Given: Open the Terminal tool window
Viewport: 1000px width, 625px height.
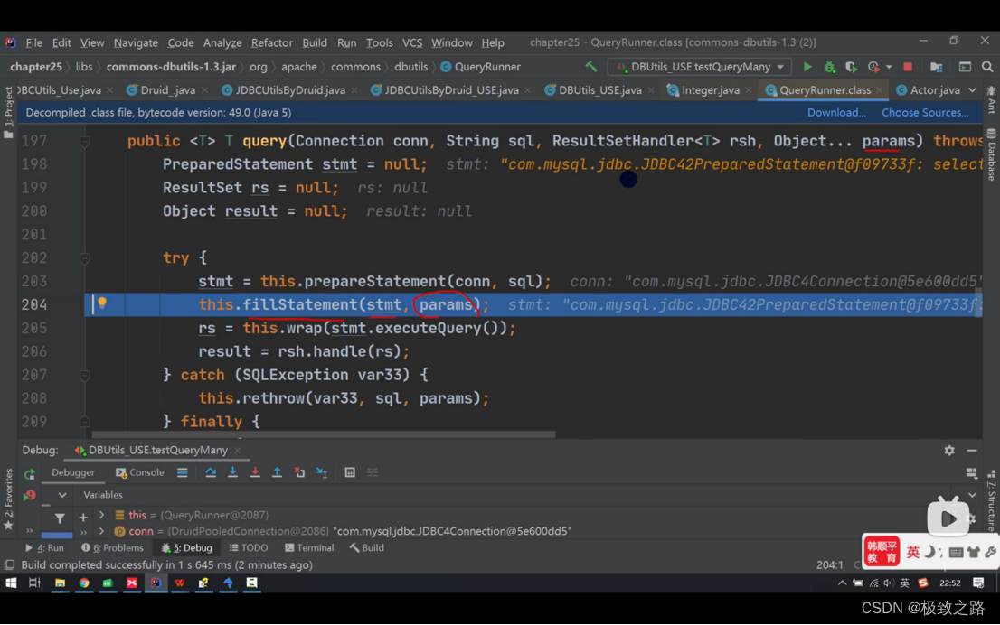Looking at the screenshot, I should (309, 548).
